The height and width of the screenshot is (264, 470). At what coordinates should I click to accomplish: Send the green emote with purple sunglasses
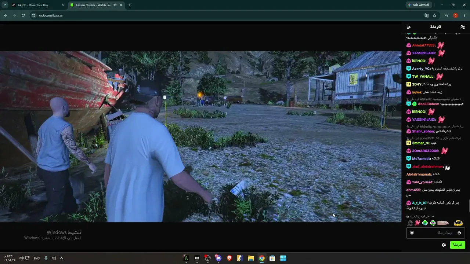coord(433,223)
